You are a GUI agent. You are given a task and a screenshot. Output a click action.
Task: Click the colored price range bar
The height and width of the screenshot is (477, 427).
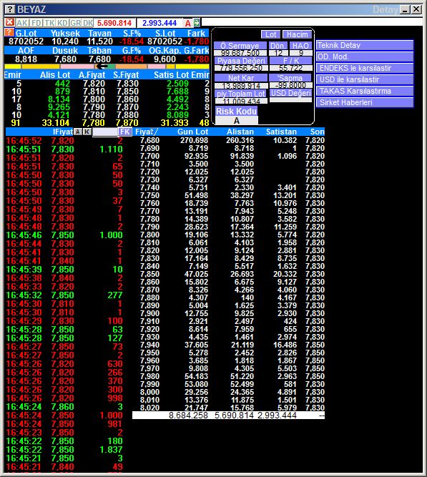107,67
